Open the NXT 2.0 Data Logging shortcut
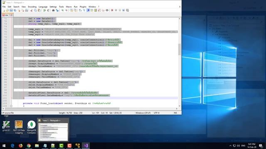 tap(19, 127)
